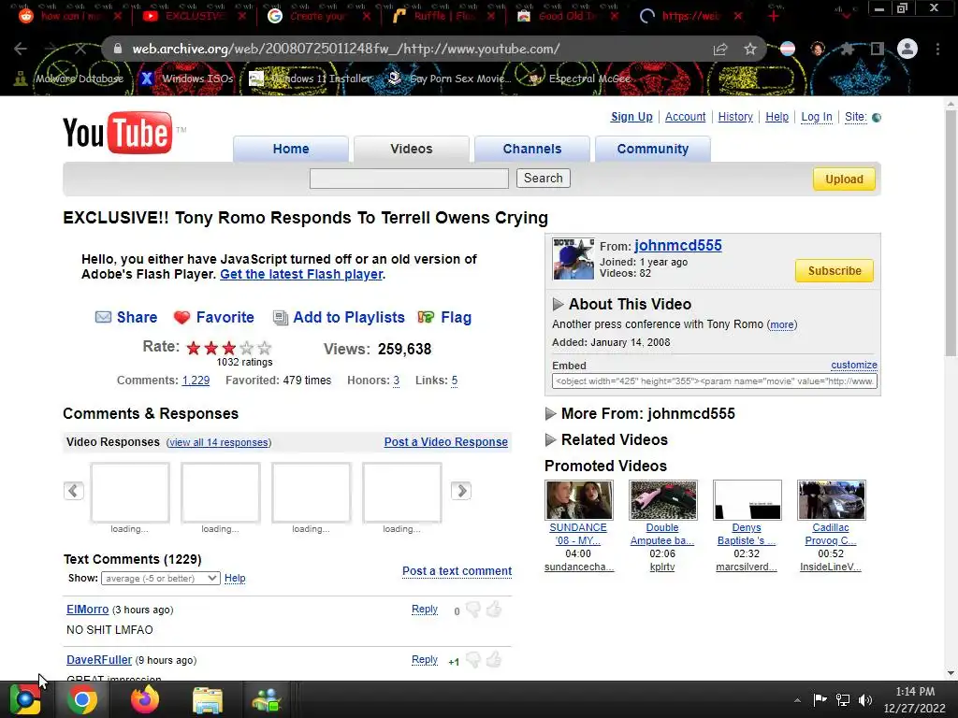Expand More From: johnmcd555 section
Screen dimensions: 958x718
tap(550, 414)
